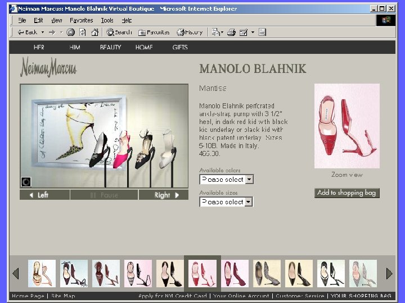Open the Edit menu
The width and height of the screenshot is (405, 303).
point(38,20)
